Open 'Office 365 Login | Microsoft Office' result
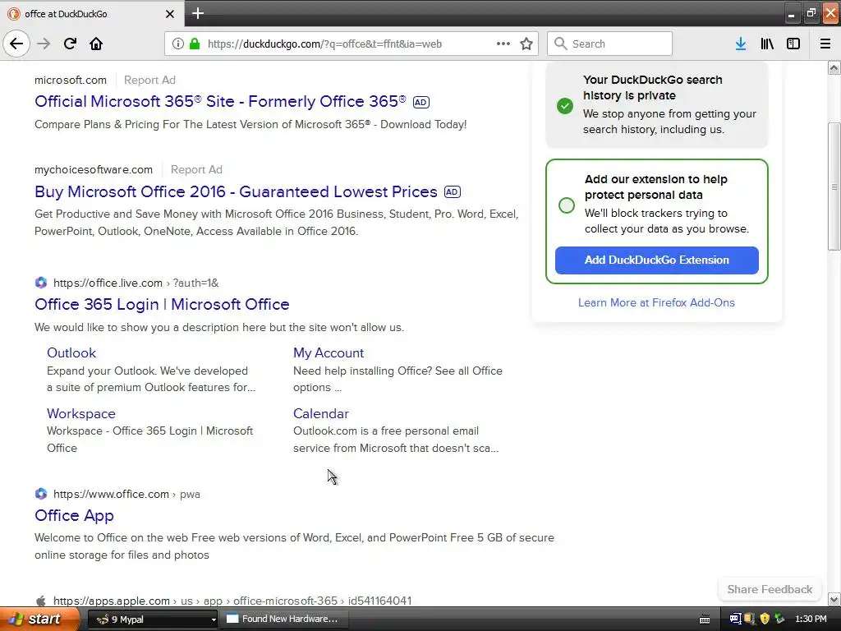The image size is (841, 631). [x=162, y=304]
